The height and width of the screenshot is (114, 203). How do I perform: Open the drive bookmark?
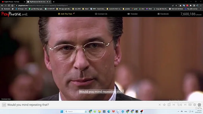(x=142, y=9)
